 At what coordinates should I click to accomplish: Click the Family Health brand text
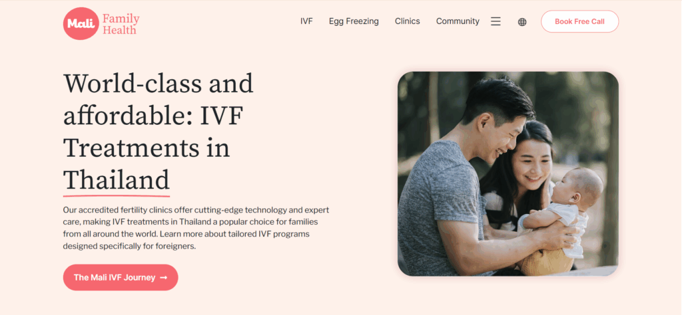[x=121, y=24]
